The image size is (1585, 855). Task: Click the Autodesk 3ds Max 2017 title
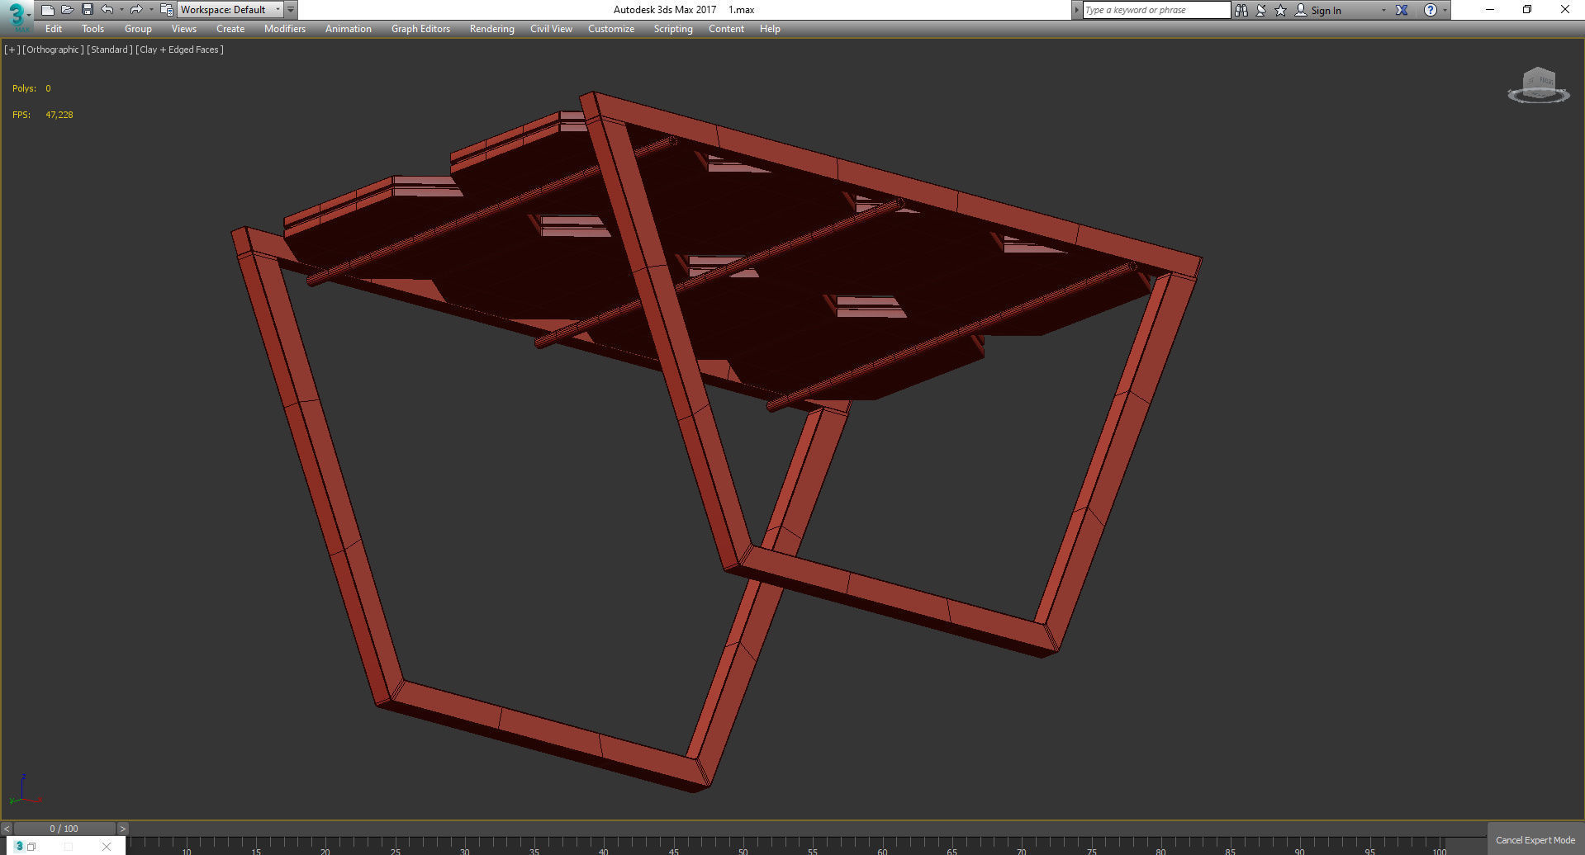coord(665,10)
